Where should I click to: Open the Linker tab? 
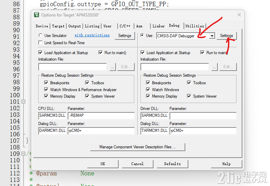(159, 26)
